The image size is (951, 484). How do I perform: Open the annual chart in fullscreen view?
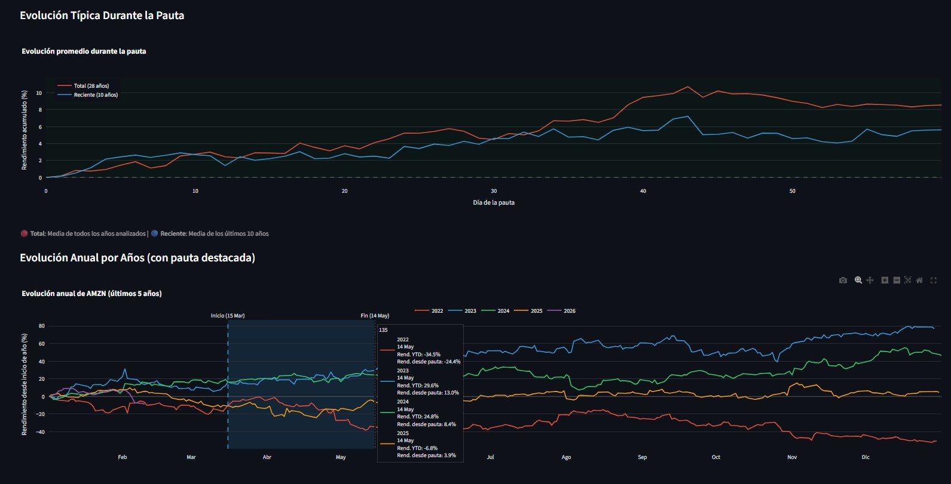tap(934, 280)
